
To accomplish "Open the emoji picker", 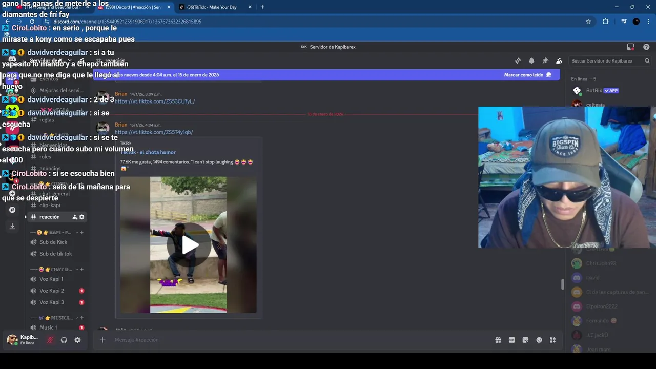I will [x=539, y=340].
